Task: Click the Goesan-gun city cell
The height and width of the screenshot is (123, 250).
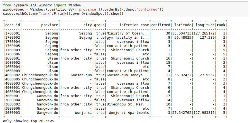Action: click(x=81, y=75)
